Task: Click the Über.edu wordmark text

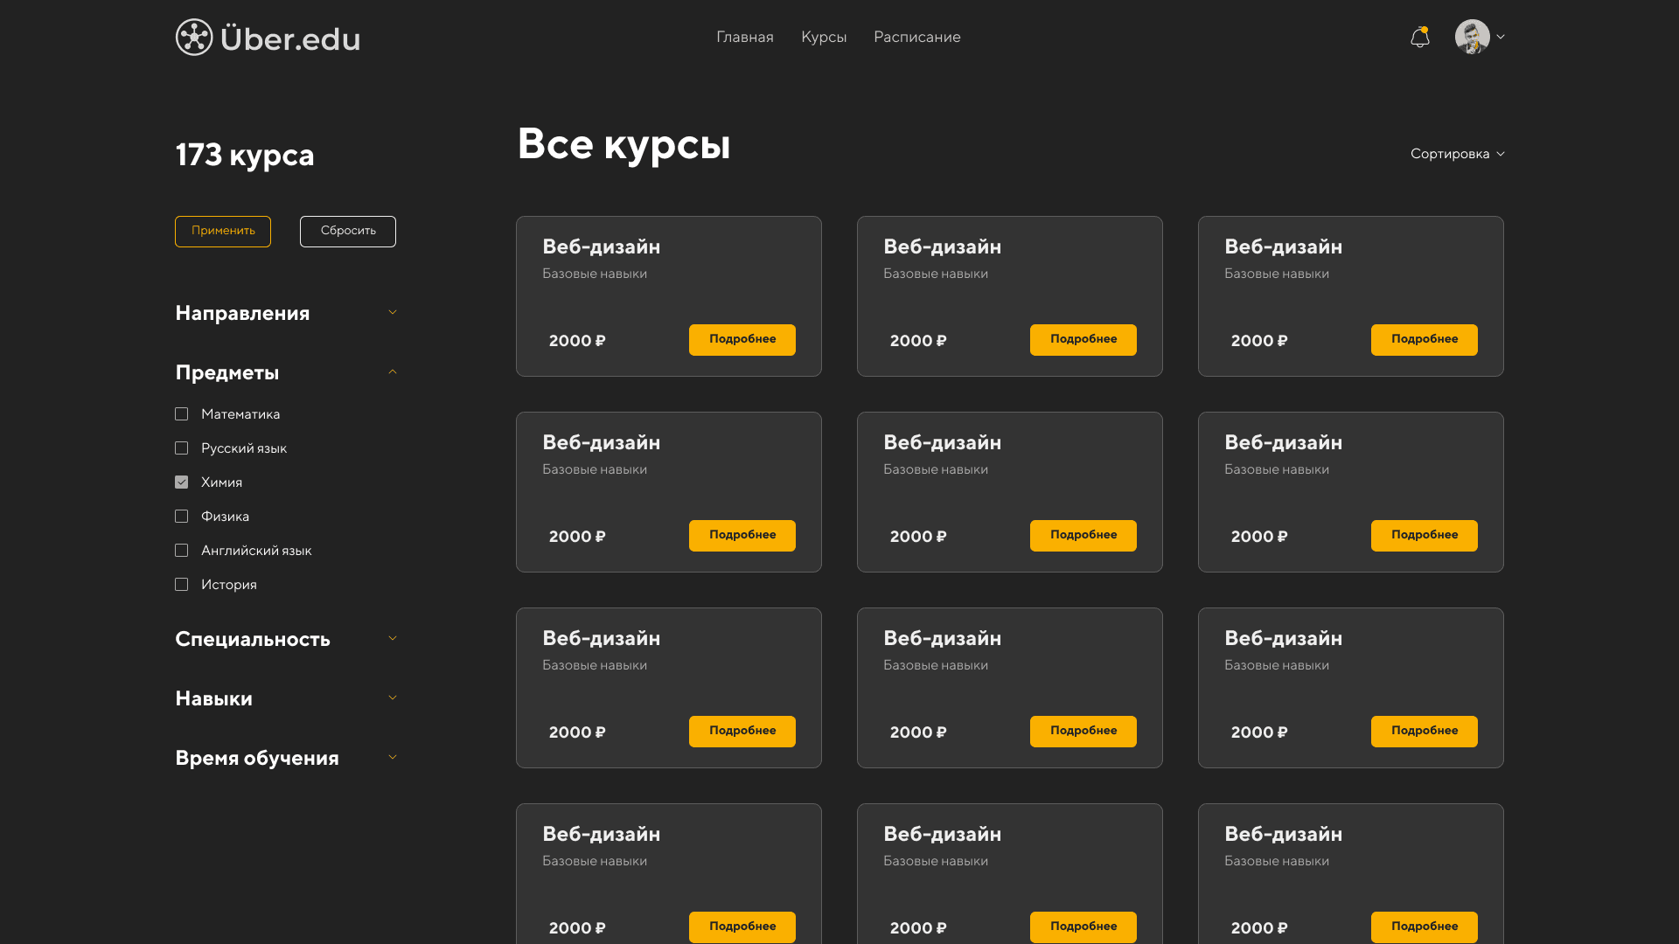Action: click(290, 38)
